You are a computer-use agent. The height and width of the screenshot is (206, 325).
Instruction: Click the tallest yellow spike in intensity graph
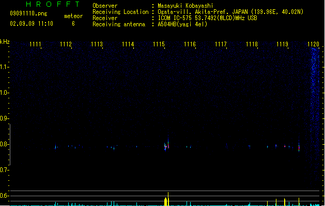pos(168,199)
